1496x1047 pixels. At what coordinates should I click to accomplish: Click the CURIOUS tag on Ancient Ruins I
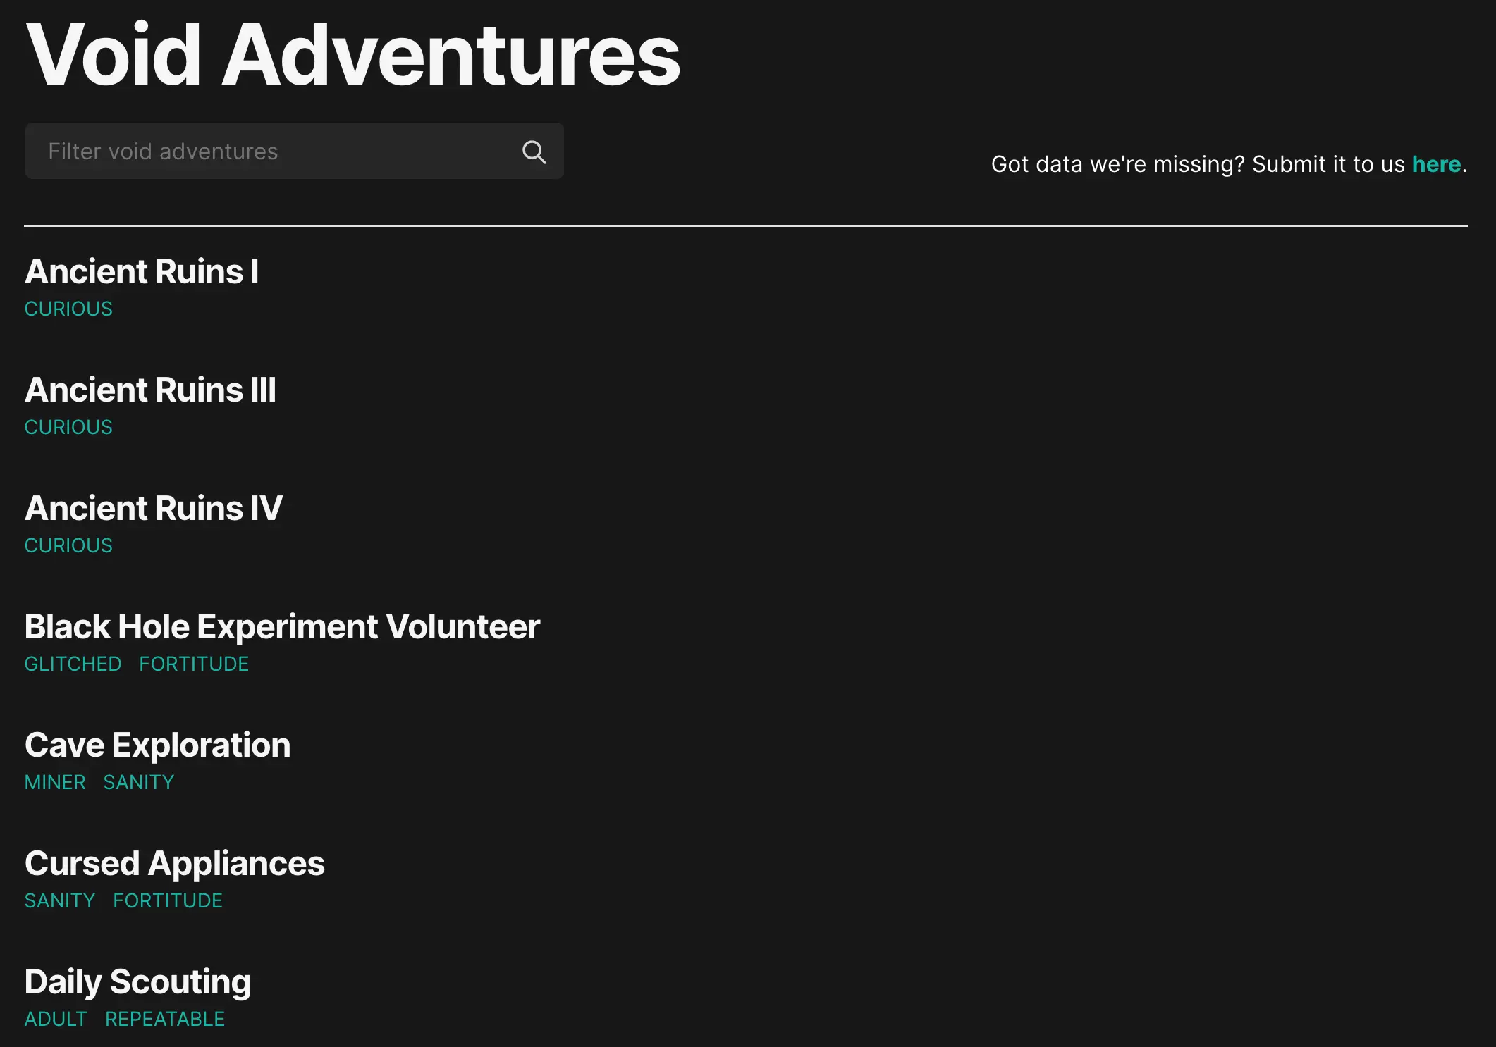point(68,308)
